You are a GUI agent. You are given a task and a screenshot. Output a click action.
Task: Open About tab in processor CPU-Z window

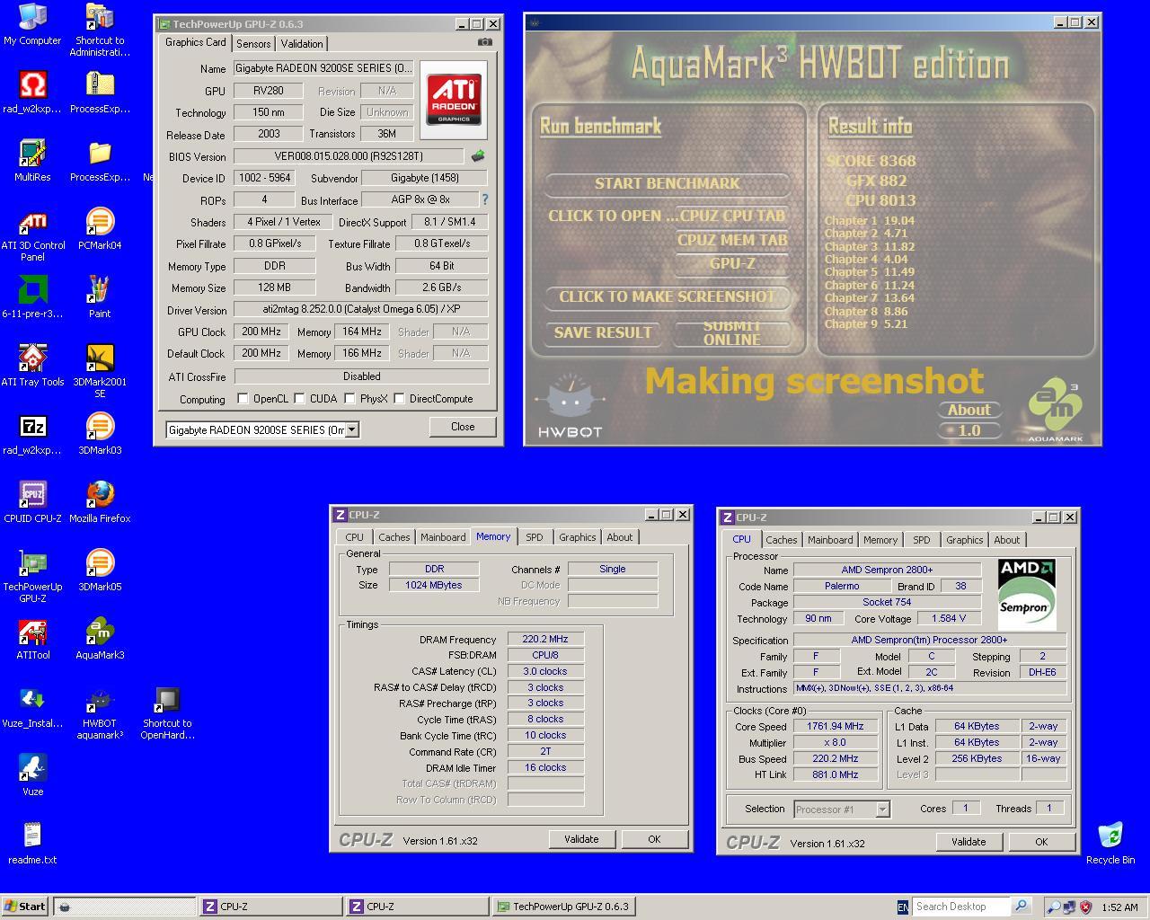point(1006,540)
